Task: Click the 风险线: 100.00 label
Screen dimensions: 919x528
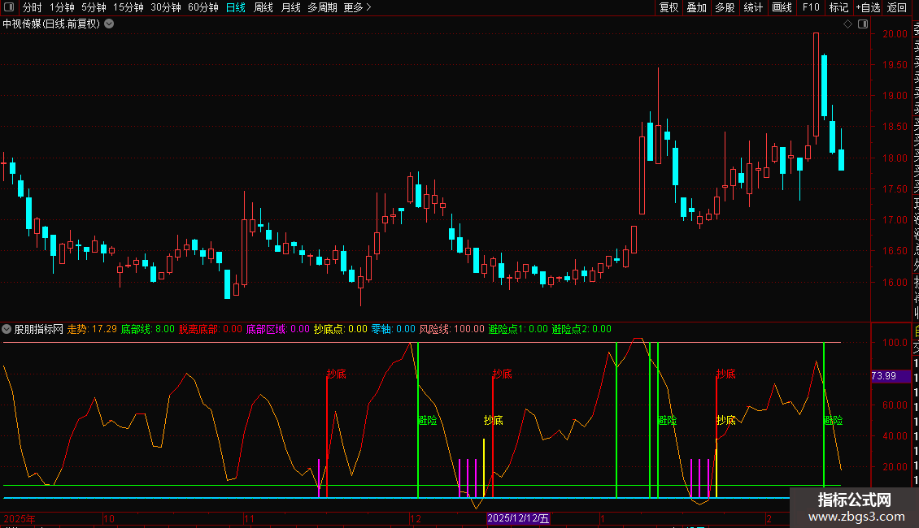Action: coord(452,329)
